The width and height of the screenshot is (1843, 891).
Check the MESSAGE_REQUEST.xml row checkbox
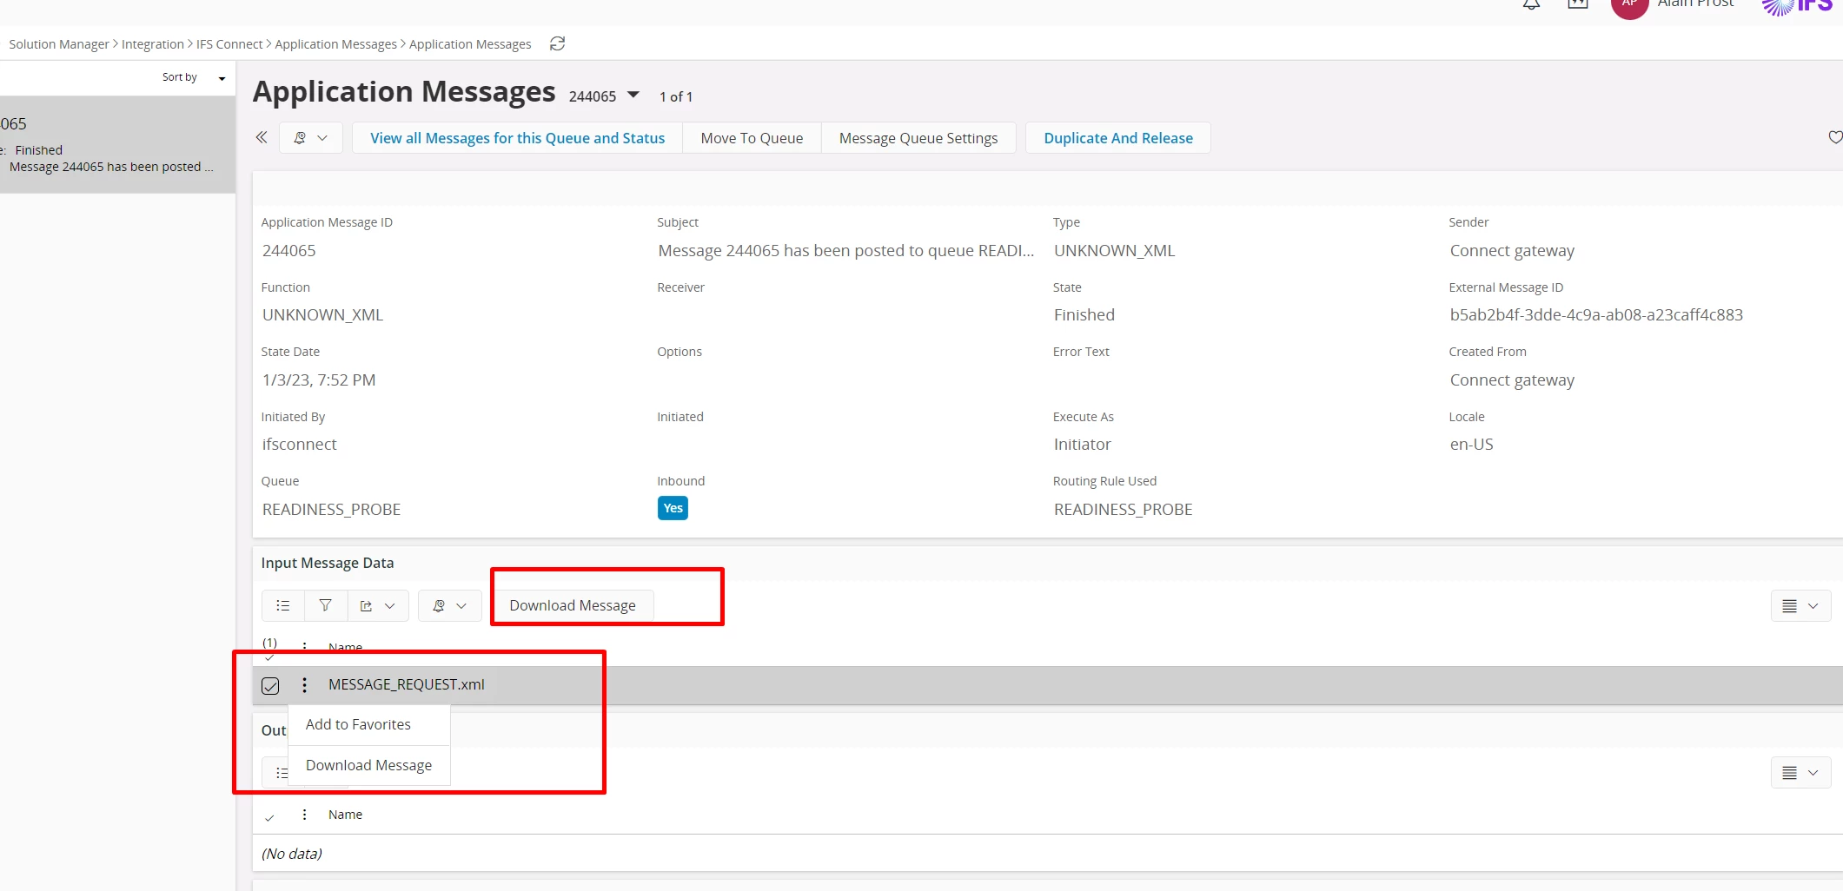[269, 685]
